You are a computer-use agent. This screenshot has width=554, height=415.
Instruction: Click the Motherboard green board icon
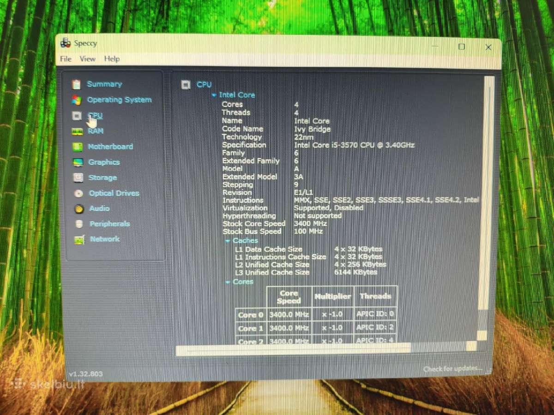coord(78,147)
